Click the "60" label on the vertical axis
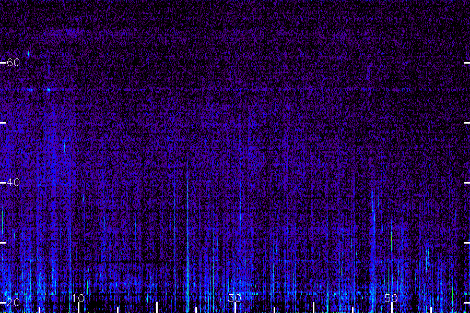The height and width of the screenshot is (313, 470). click(13, 63)
